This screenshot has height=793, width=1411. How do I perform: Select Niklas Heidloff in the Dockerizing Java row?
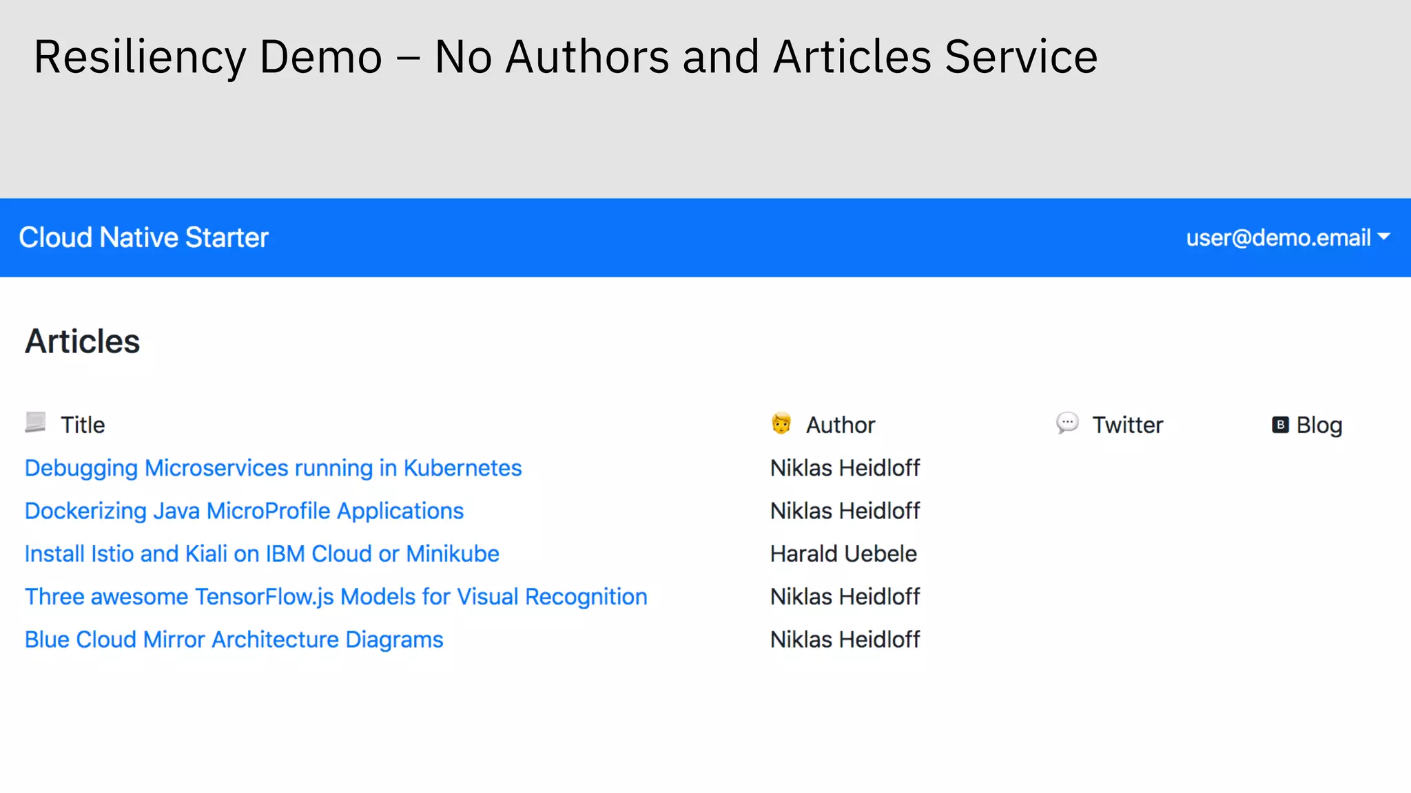pyautogui.click(x=845, y=511)
